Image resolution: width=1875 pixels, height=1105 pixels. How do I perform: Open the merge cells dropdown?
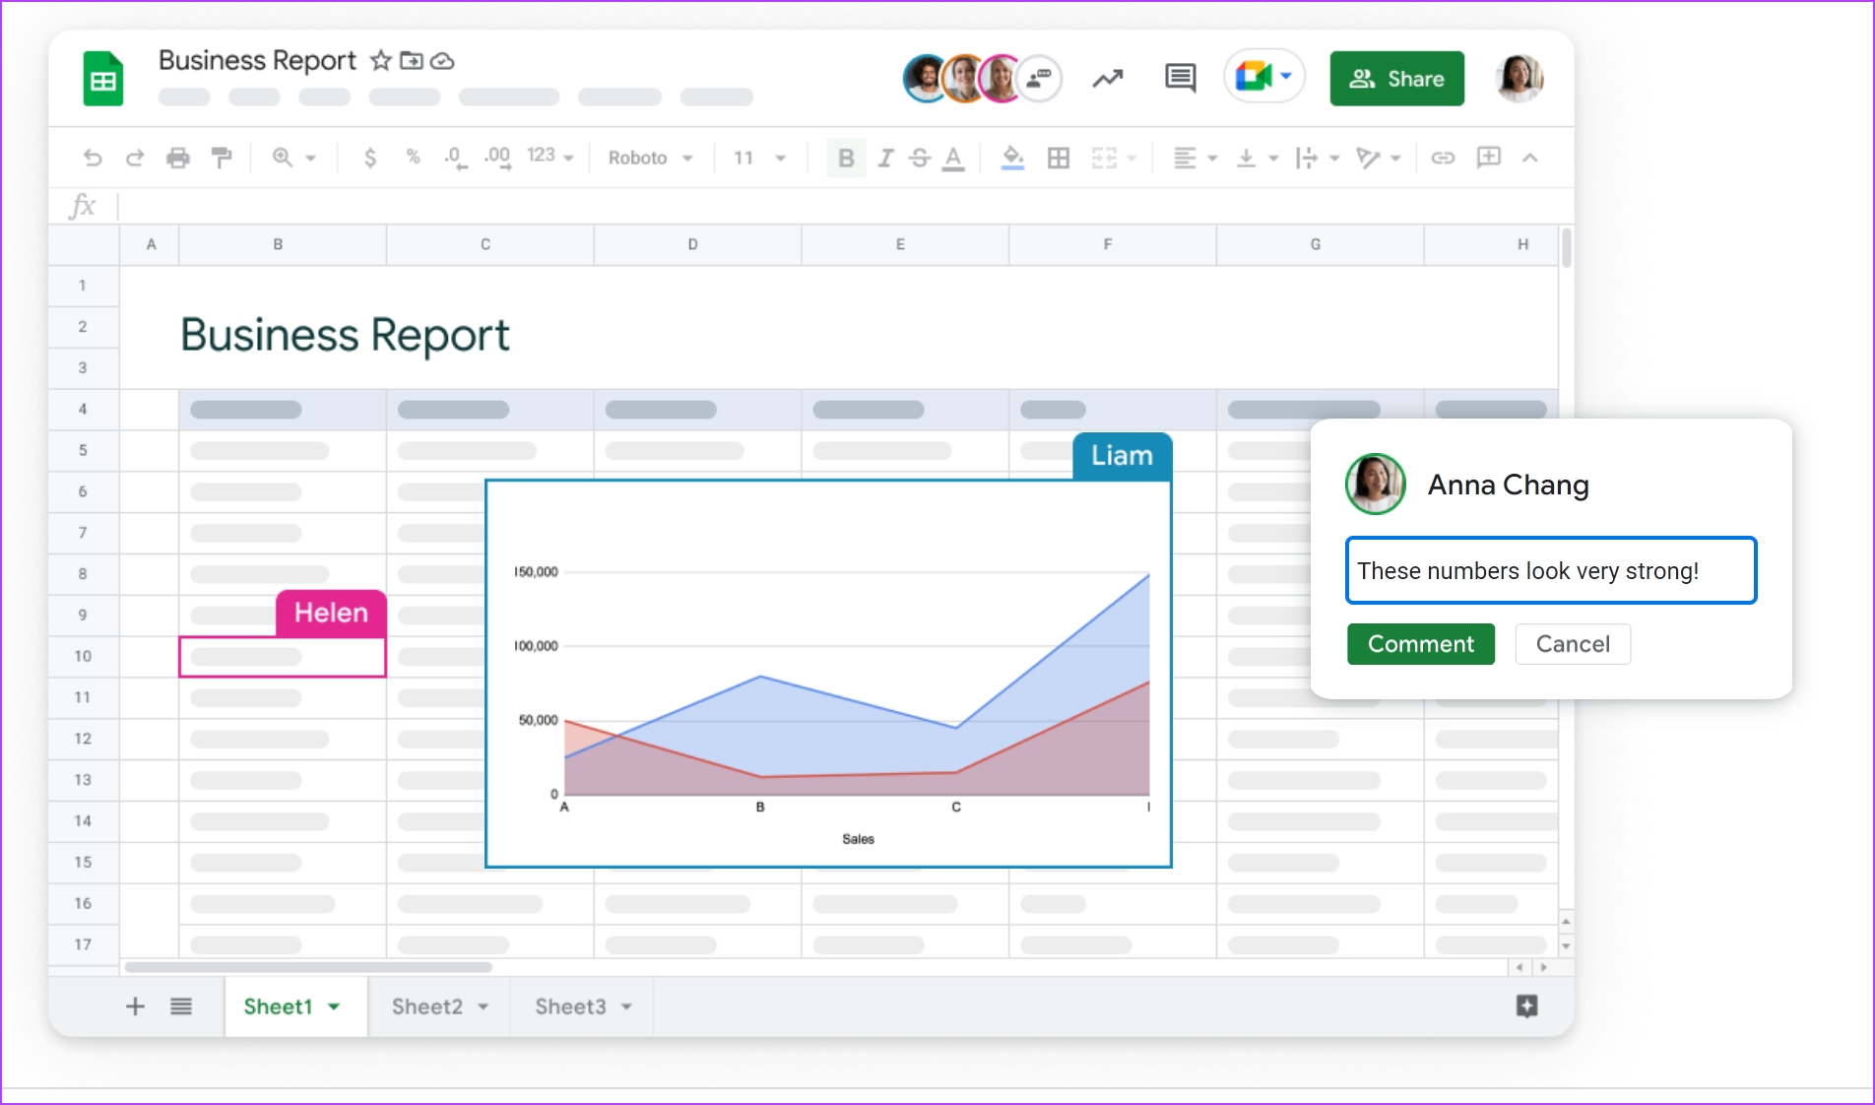point(1114,158)
